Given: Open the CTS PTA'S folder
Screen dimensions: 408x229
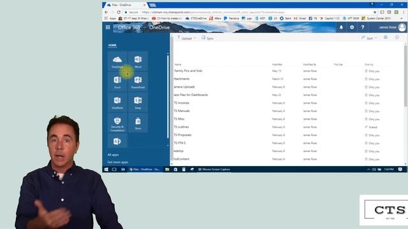Looking at the screenshot, I should pyautogui.click(x=180, y=143).
